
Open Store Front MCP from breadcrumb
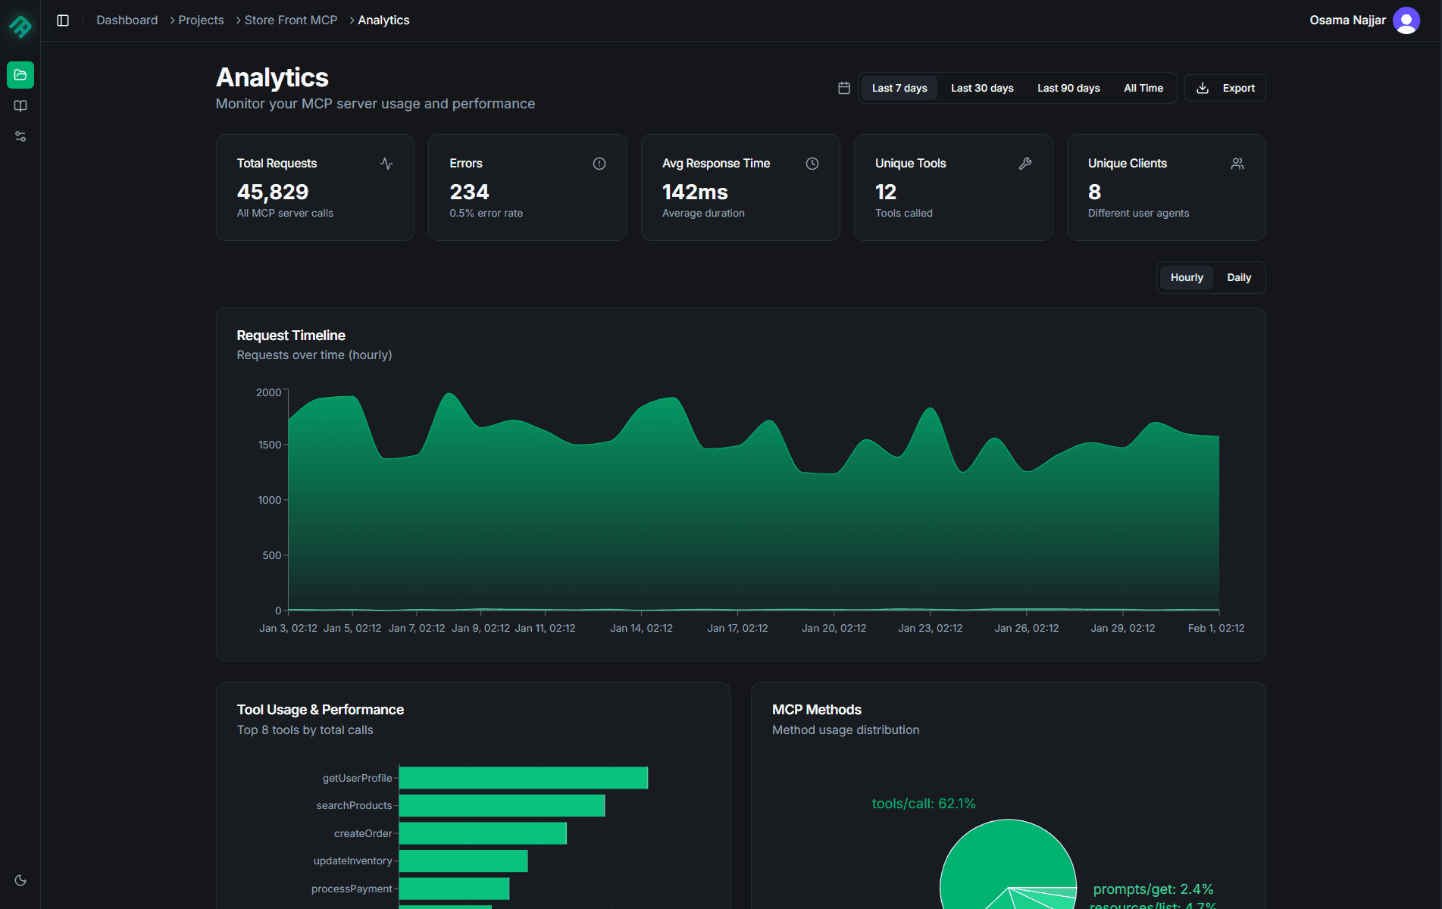(x=290, y=20)
